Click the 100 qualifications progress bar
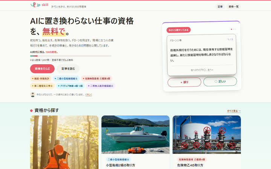This screenshot has height=169, width=271. point(71,56)
